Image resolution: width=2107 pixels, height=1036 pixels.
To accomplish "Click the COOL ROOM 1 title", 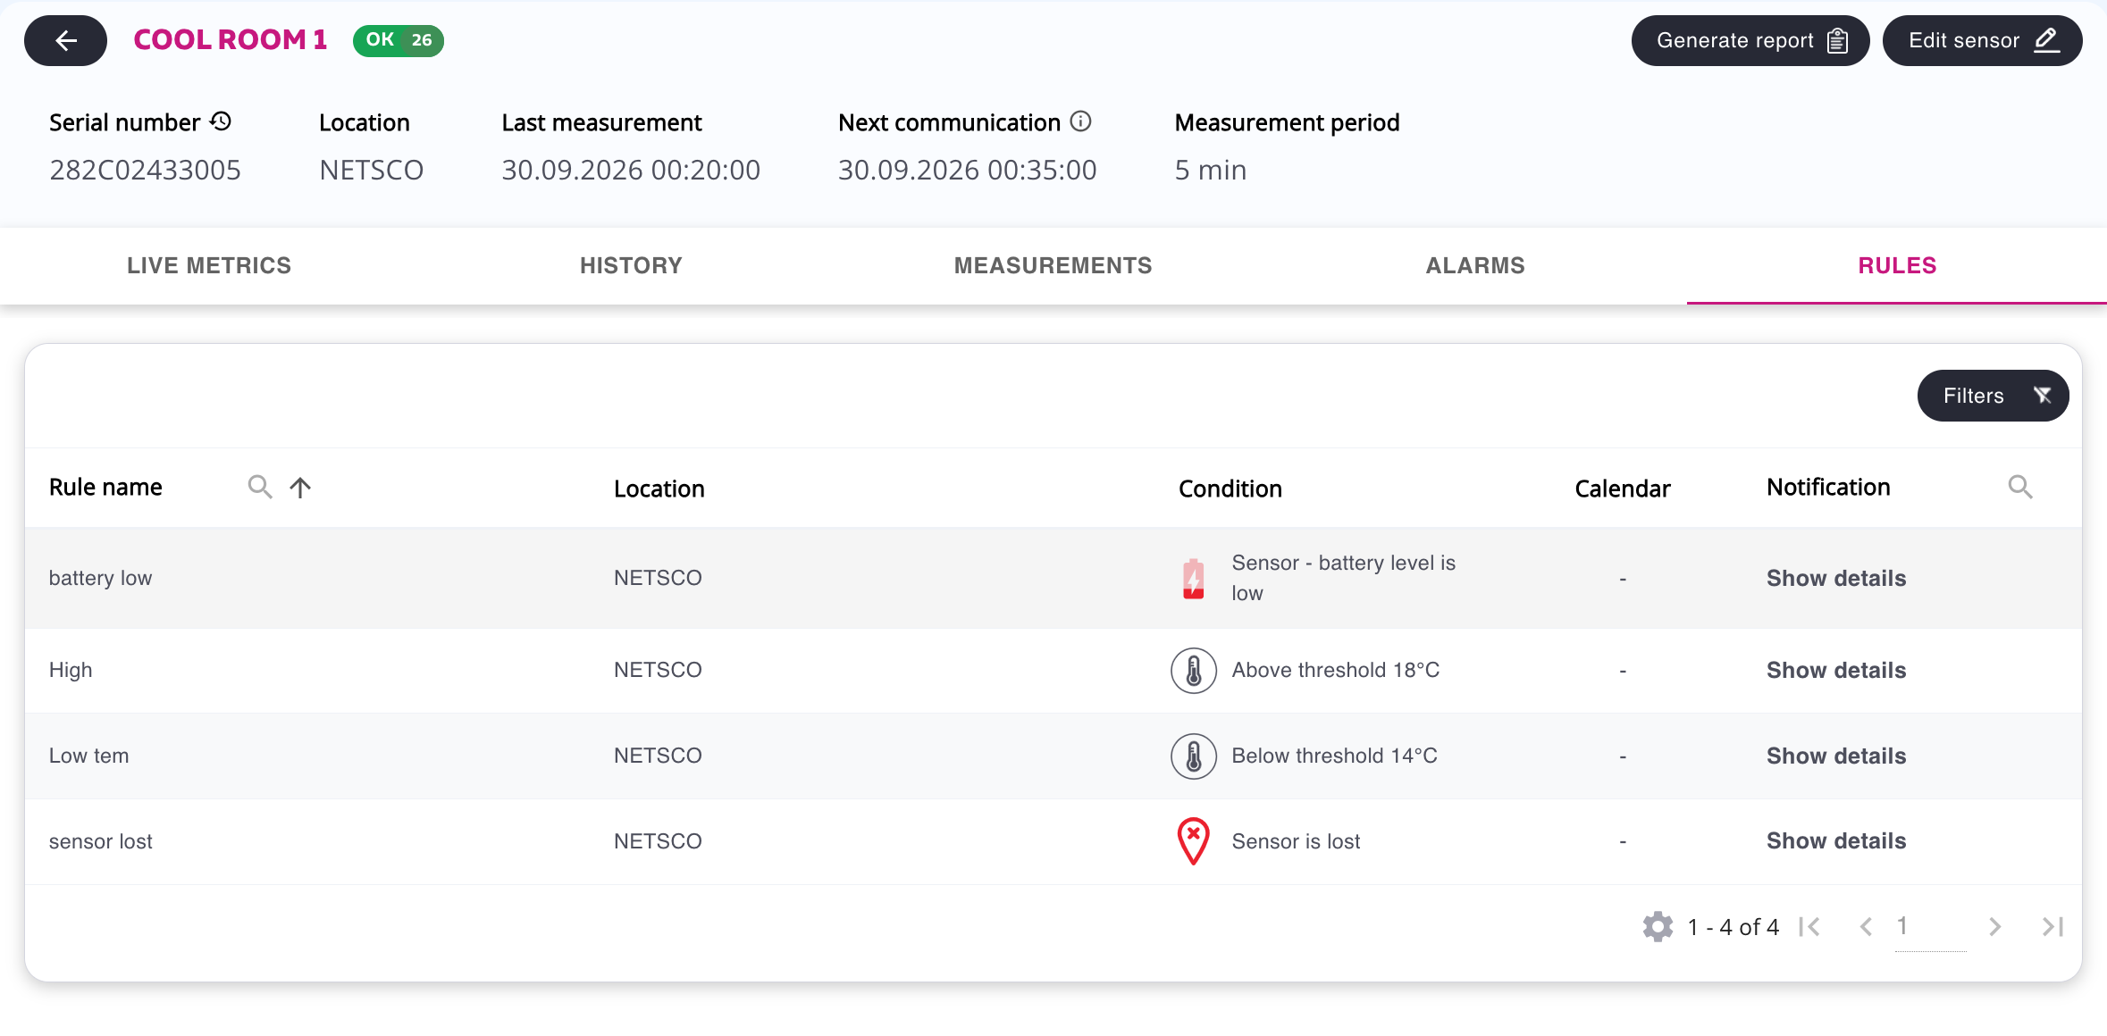I will pyautogui.click(x=231, y=40).
